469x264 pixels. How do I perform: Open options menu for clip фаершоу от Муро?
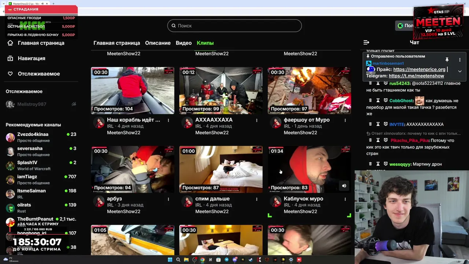tap(345, 120)
